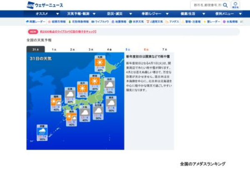Click the city name search input field
The image size is (250, 187).
[x=207, y=5]
